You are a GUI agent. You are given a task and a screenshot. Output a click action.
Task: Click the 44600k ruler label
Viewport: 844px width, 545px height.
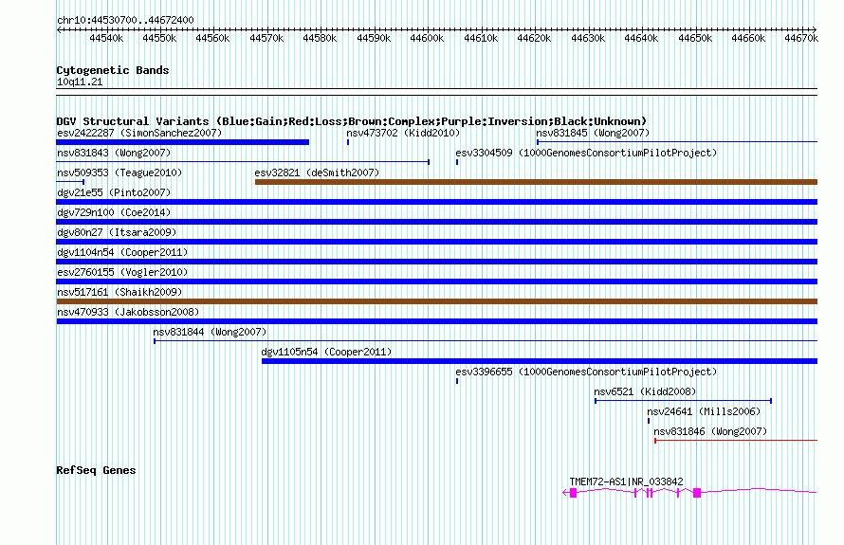(427, 38)
